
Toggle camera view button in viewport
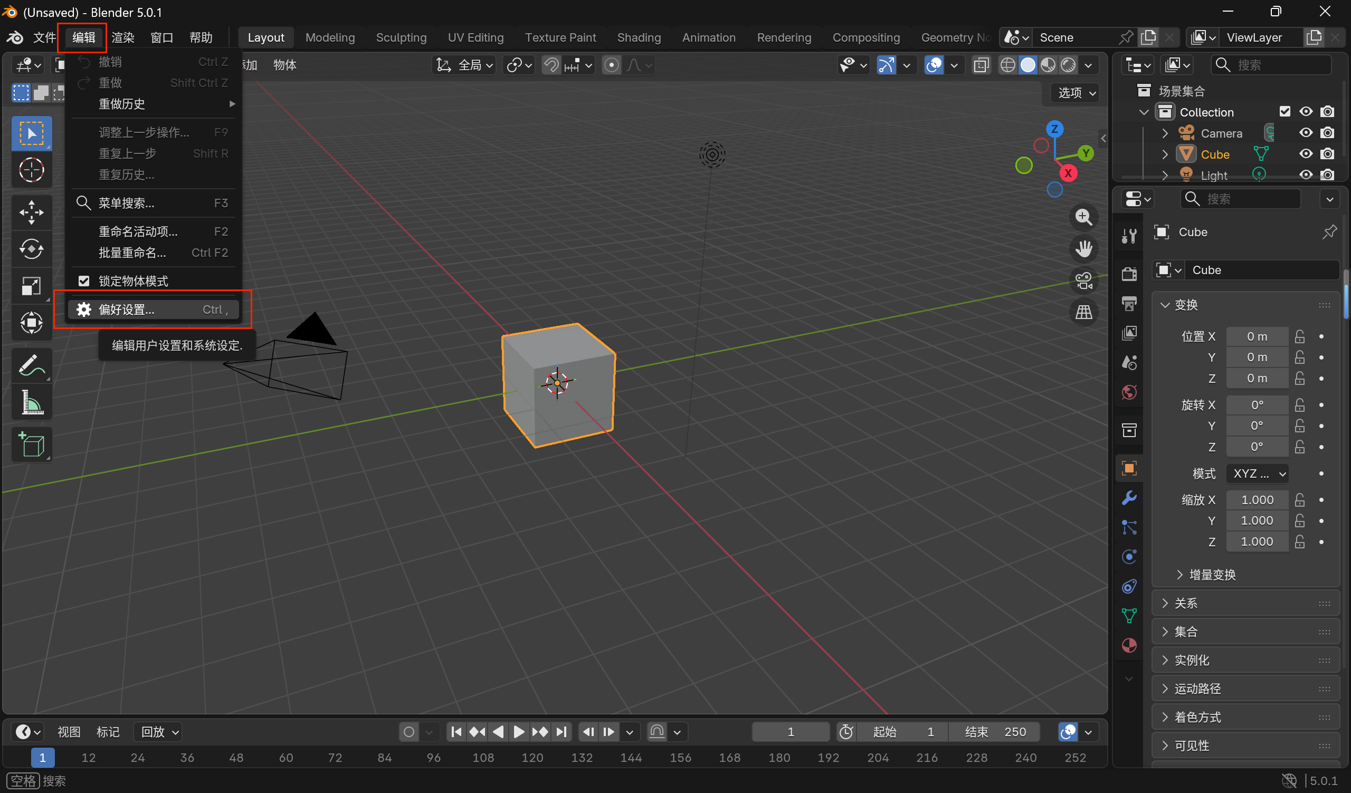click(1083, 280)
